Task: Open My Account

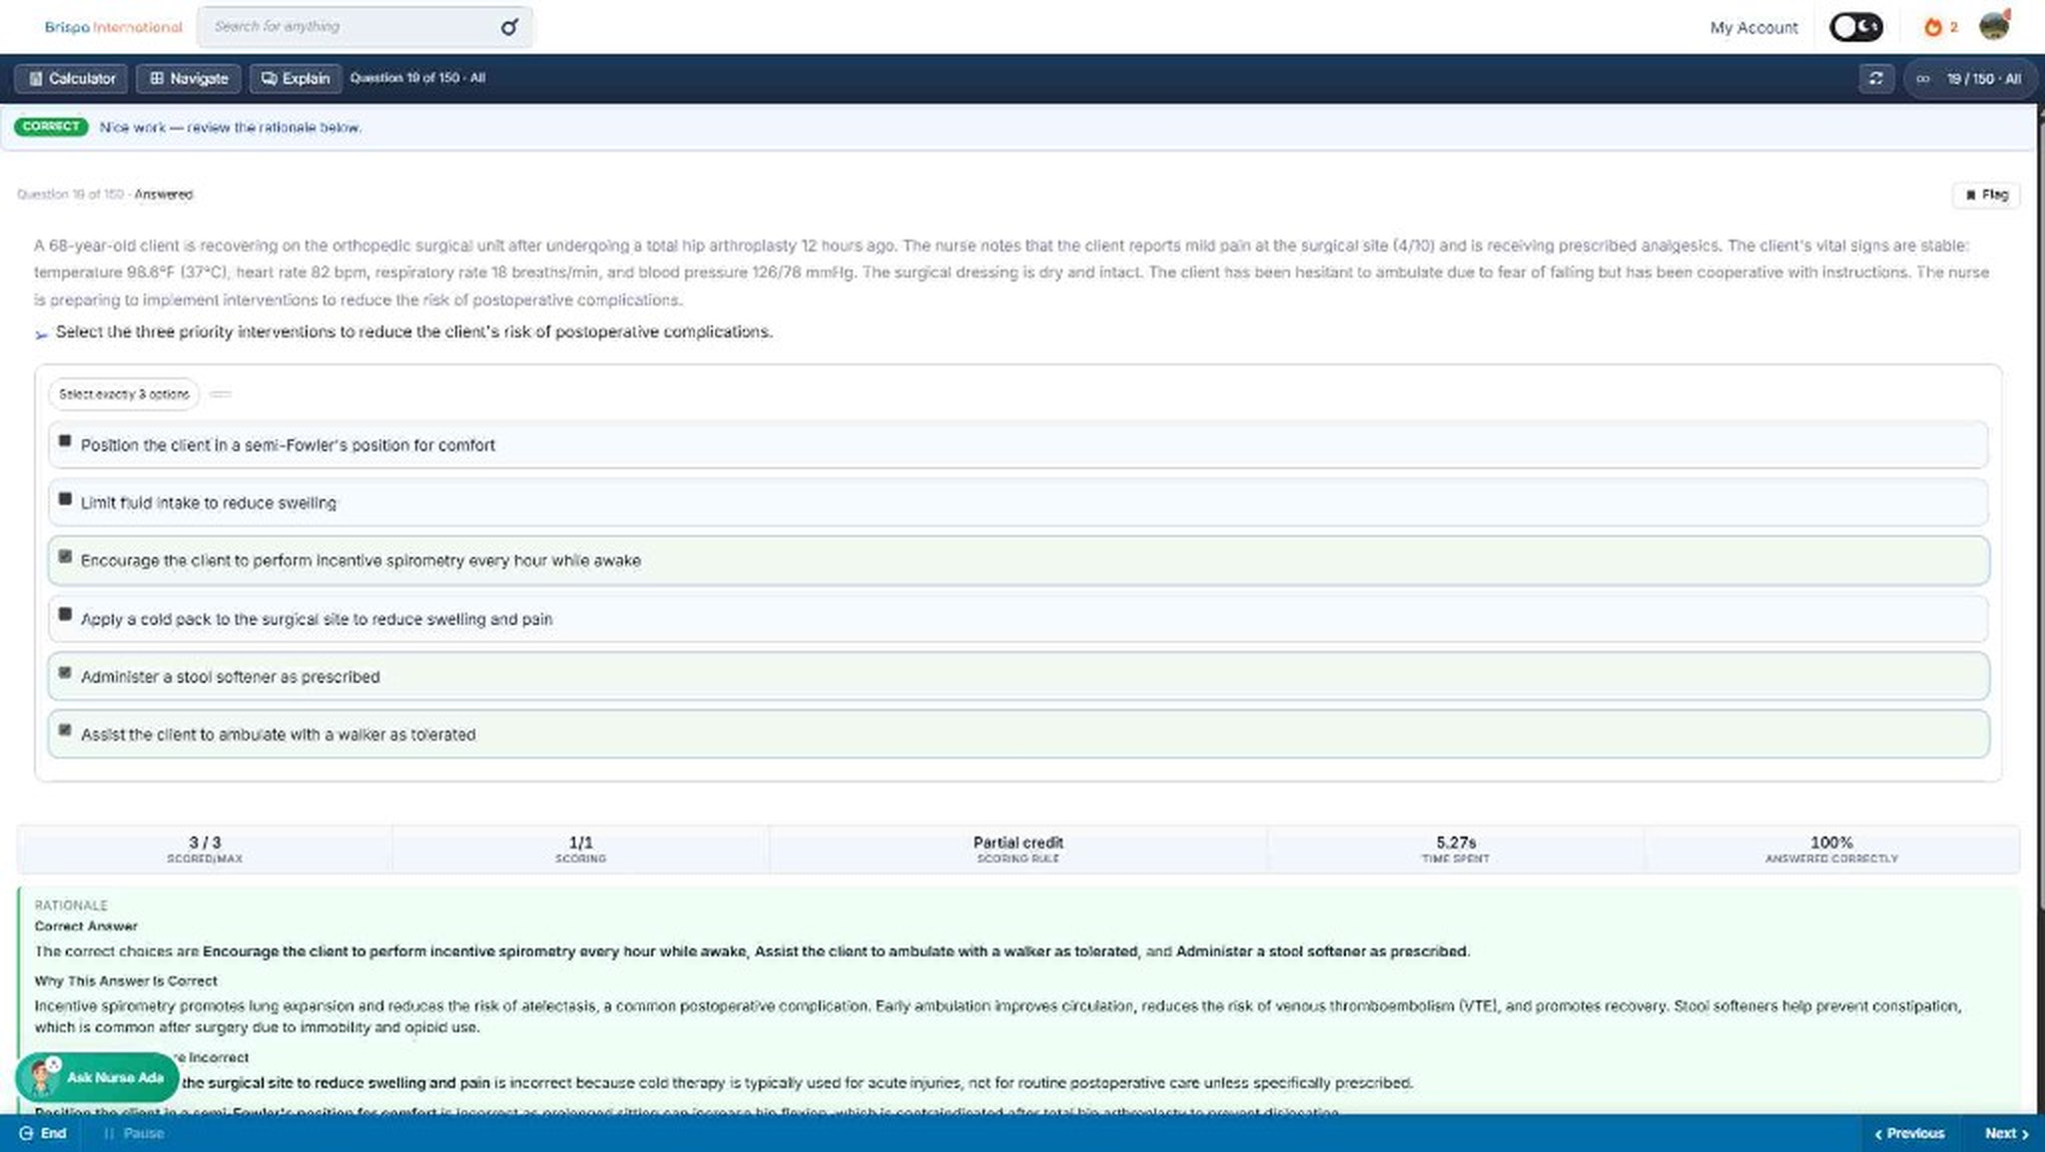Action: point(1753,28)
